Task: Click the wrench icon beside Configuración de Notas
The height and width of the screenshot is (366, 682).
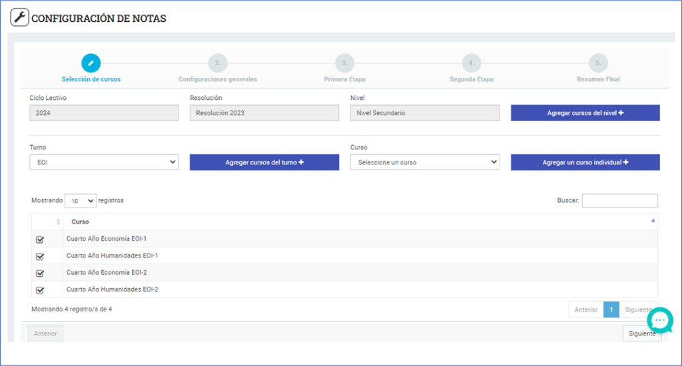Action: point(19,18)
